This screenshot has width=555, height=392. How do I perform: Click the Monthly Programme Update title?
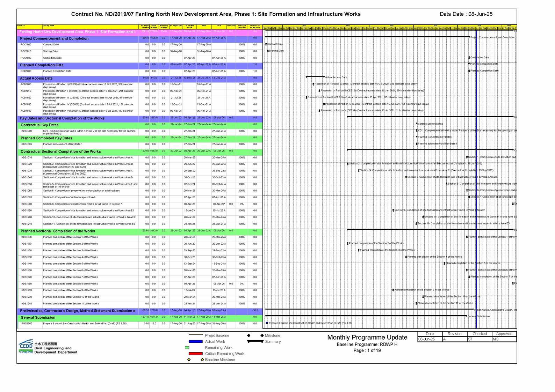click(x=367, y=337)
